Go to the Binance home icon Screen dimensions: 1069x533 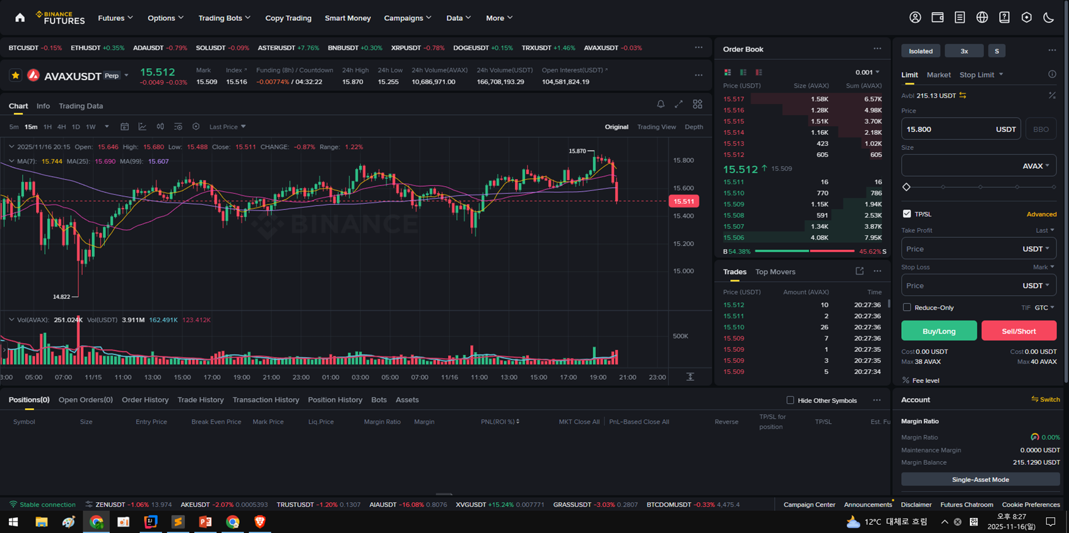click(20, 18)
